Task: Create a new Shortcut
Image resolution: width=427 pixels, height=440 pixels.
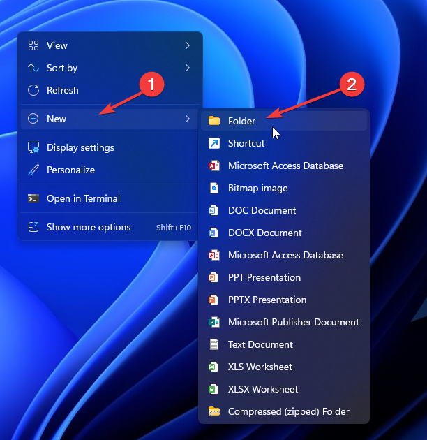Action: point(284,143)
